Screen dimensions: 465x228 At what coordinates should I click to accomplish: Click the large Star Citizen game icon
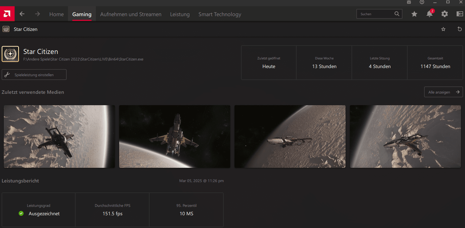click(x=10, y=54)
